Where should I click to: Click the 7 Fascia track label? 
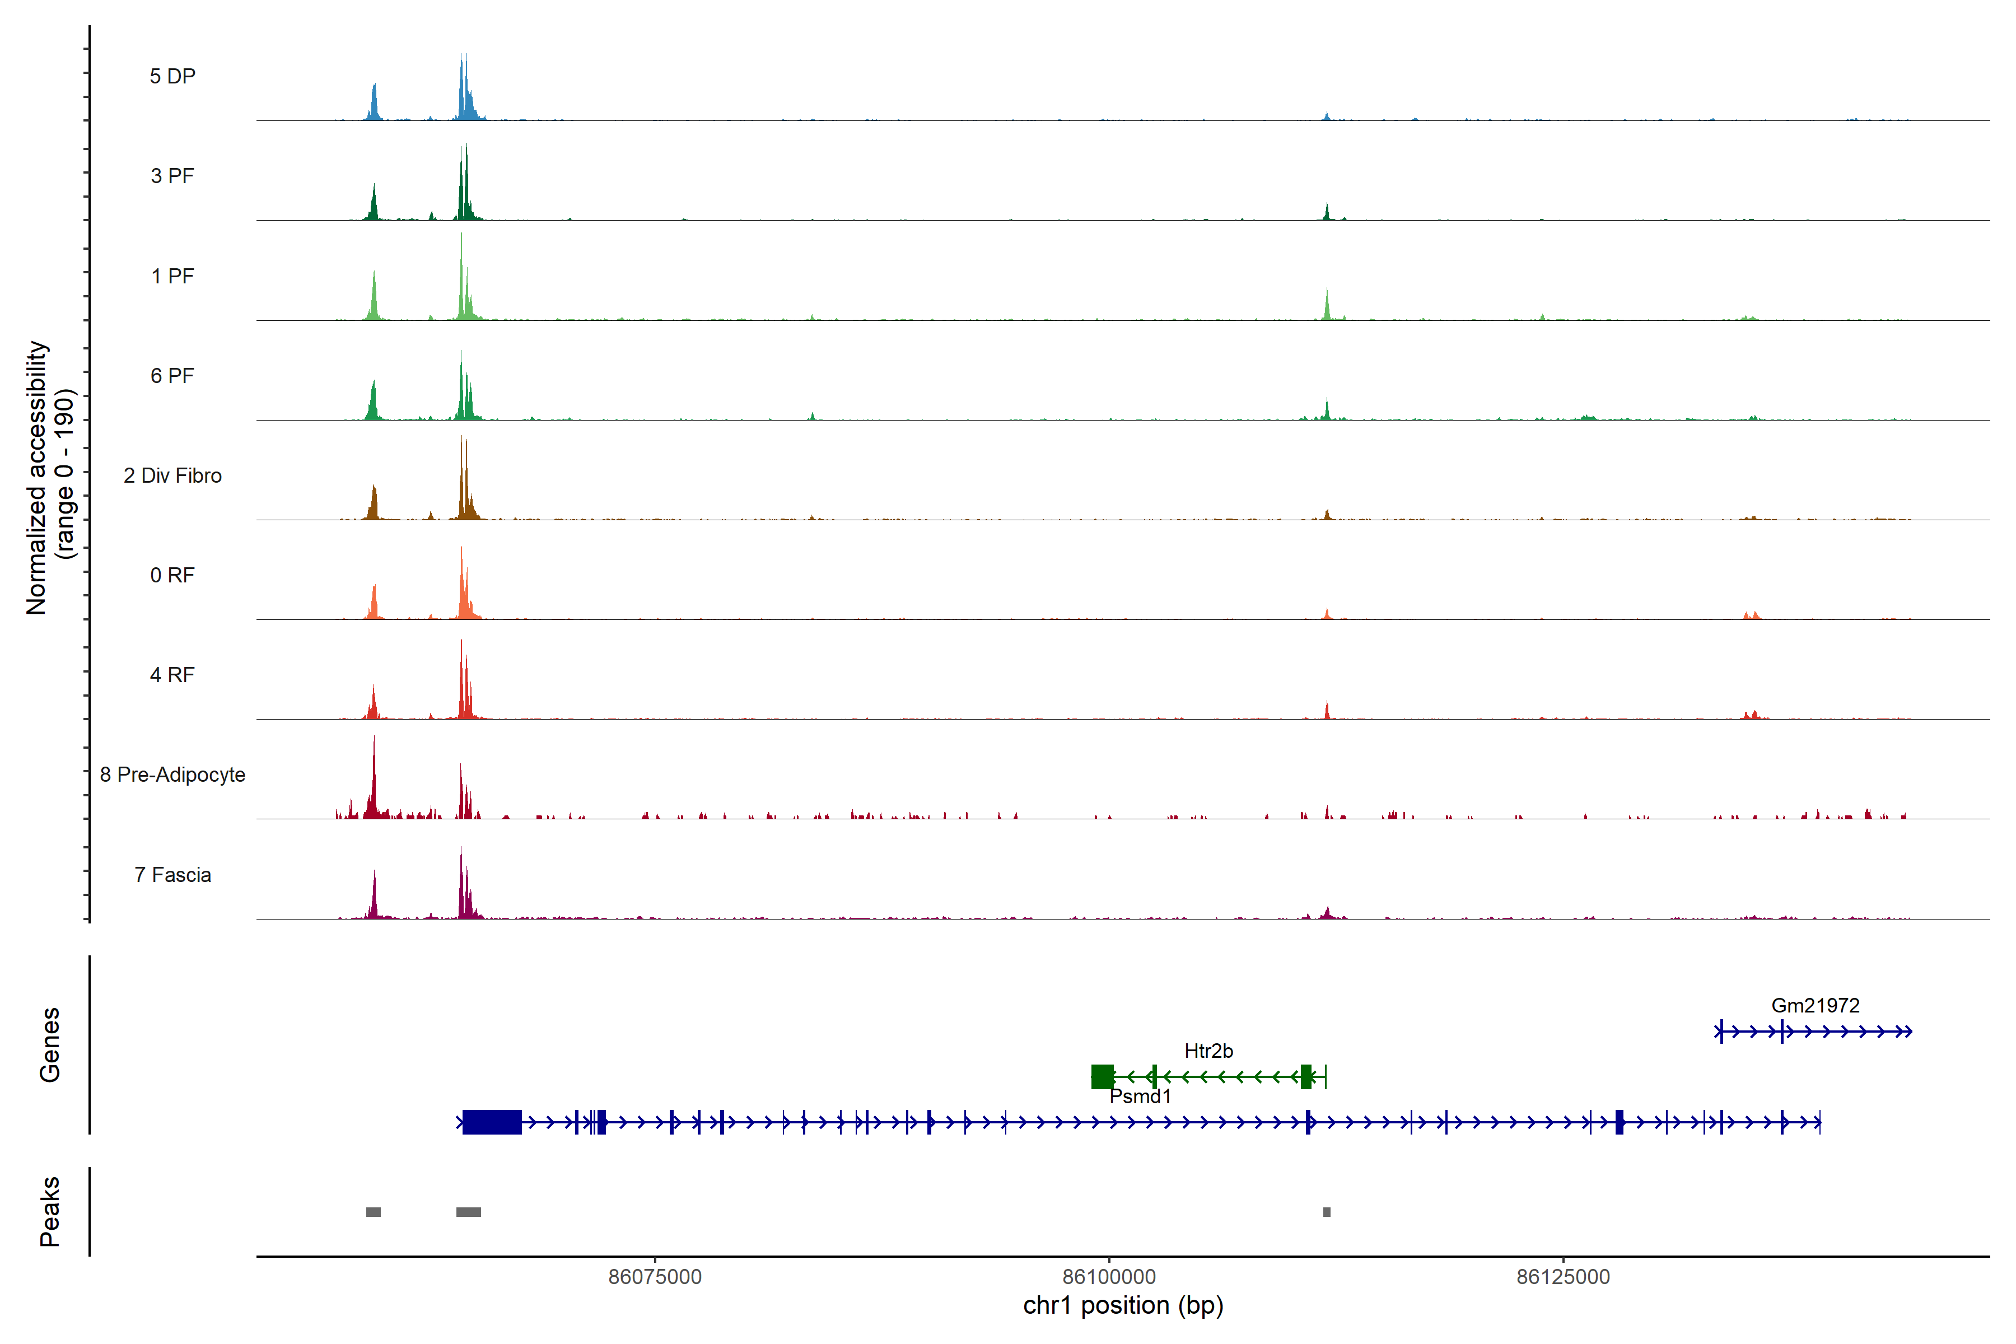pos(172,874)
